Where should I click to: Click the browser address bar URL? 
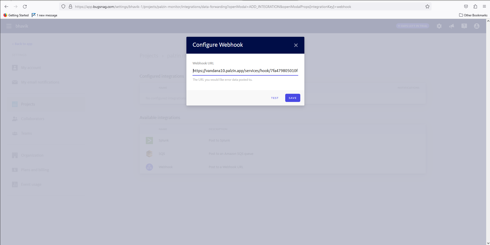pos(213,7)
